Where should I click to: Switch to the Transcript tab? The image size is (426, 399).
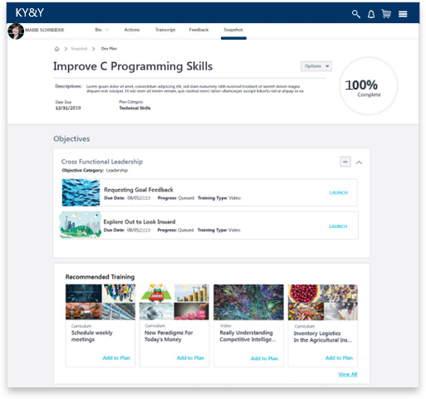[165, 30]
